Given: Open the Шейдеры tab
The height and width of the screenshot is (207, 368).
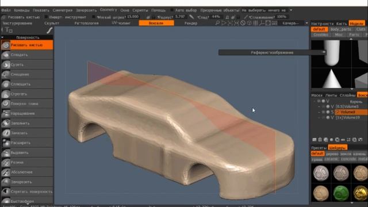Looking at the screenshot, I should [x=338, y=148].
